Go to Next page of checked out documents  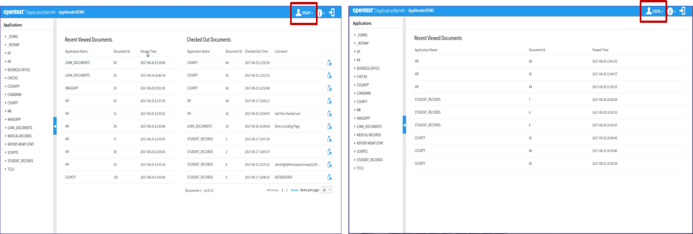point(294,190)
